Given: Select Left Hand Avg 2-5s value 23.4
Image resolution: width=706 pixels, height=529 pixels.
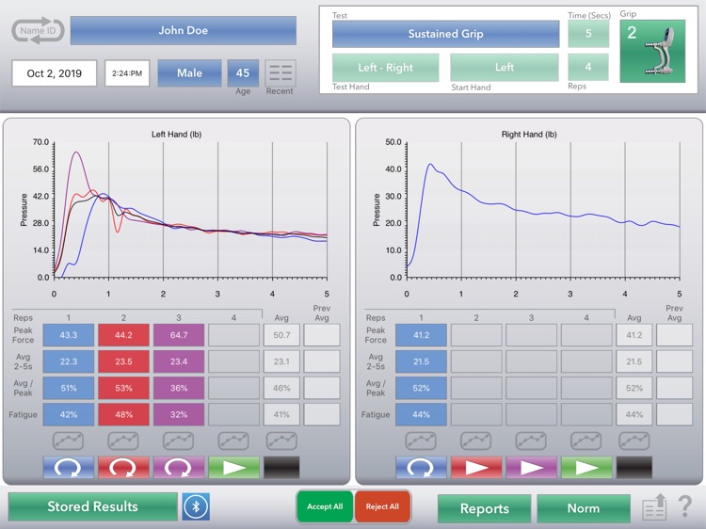Looking at the screenshot, I should point(179,361).
